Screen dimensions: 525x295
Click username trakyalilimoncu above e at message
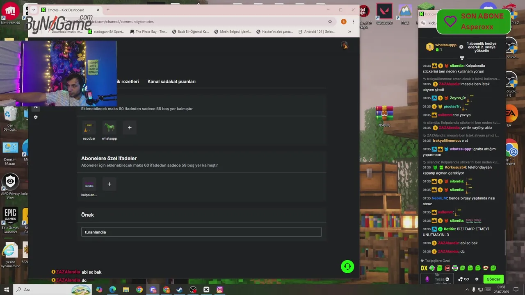click(446, 141)
